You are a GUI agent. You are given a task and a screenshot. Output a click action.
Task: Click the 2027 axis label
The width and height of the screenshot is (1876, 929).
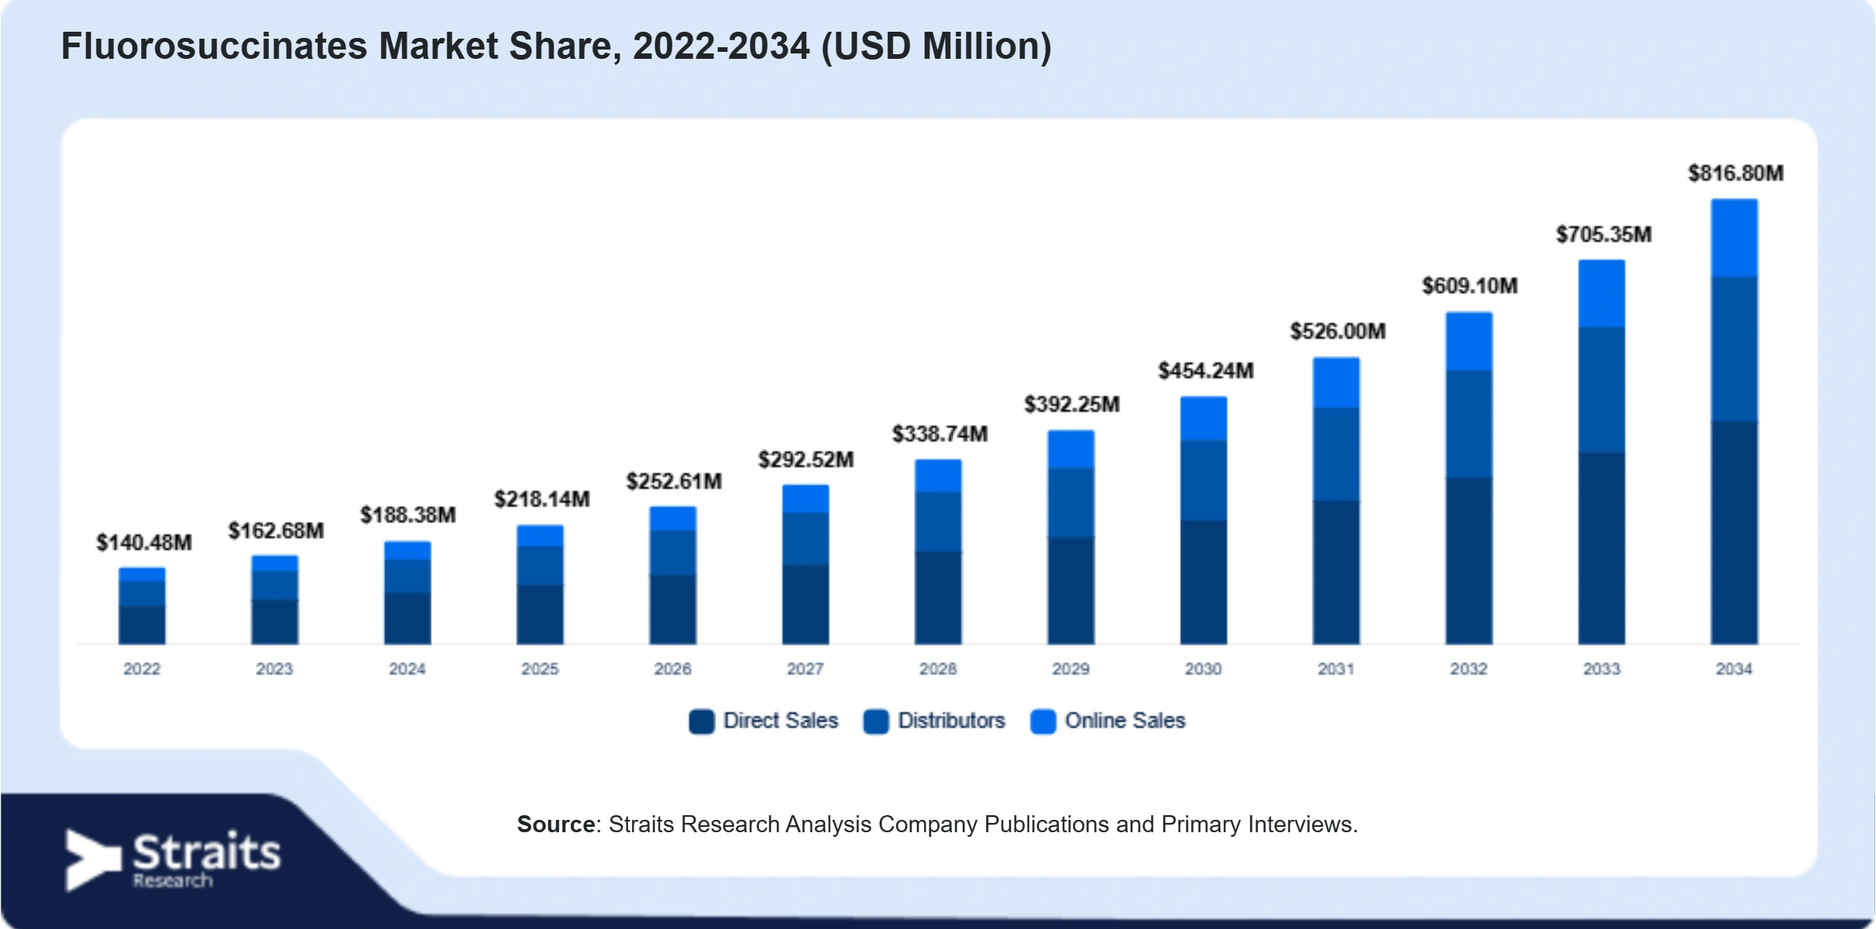click(806, 669)
